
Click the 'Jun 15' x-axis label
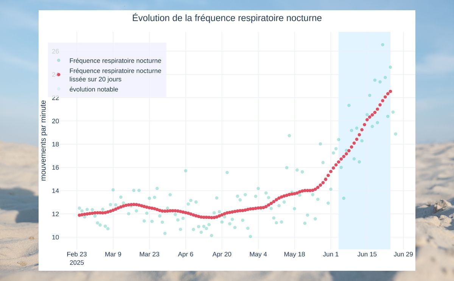click(x=367, y=254)
